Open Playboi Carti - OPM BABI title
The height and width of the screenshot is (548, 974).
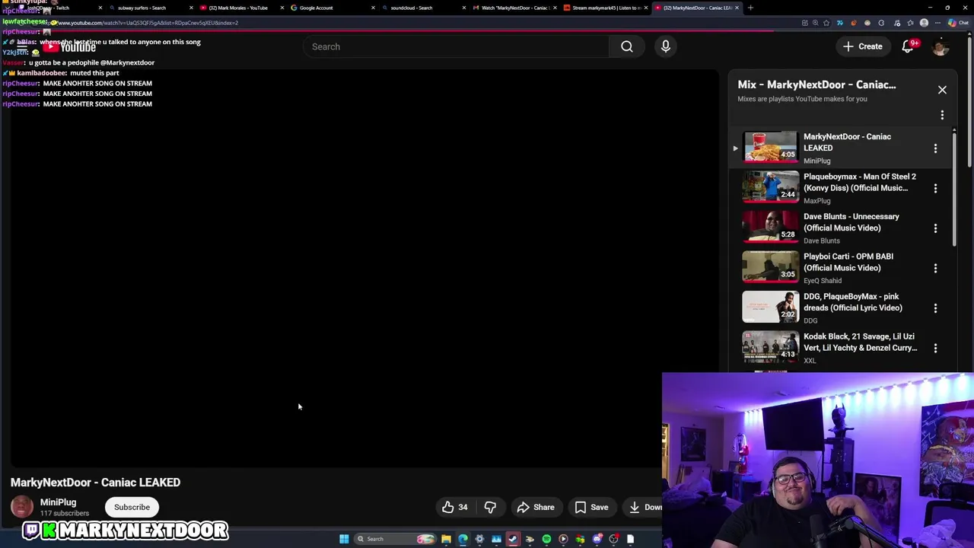(x=848, y=262)
